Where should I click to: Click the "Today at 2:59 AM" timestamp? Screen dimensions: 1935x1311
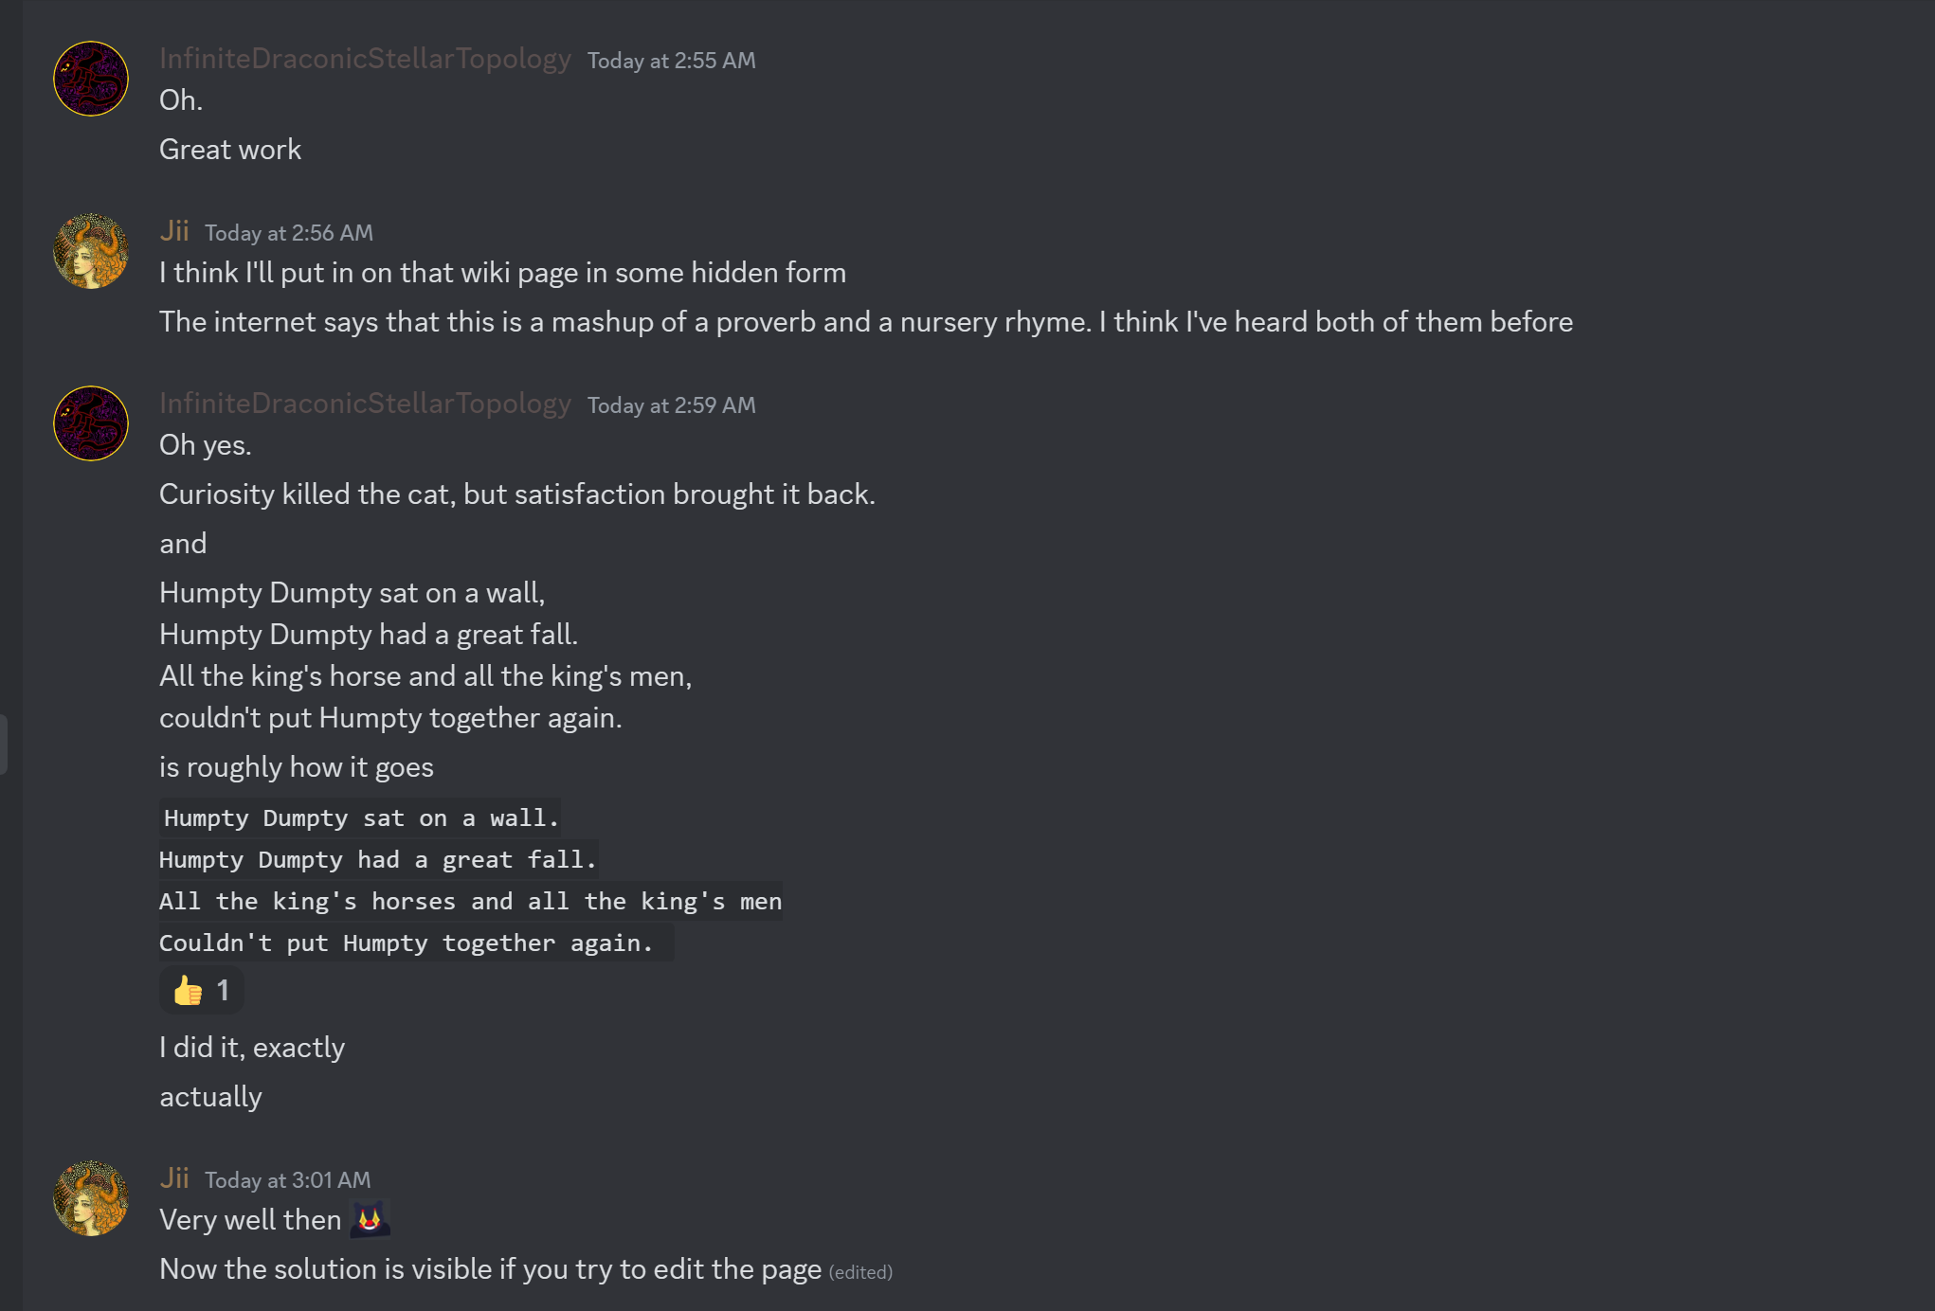[x=671, y=405]
